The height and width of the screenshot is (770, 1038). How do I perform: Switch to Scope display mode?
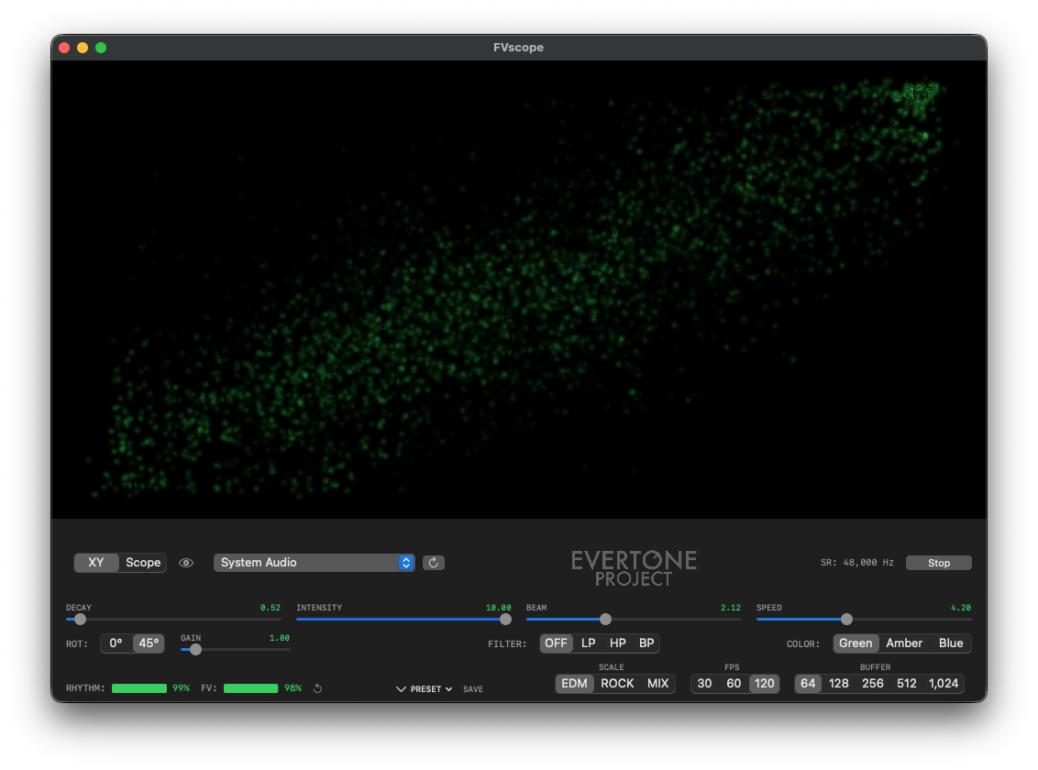pos(143,563)
